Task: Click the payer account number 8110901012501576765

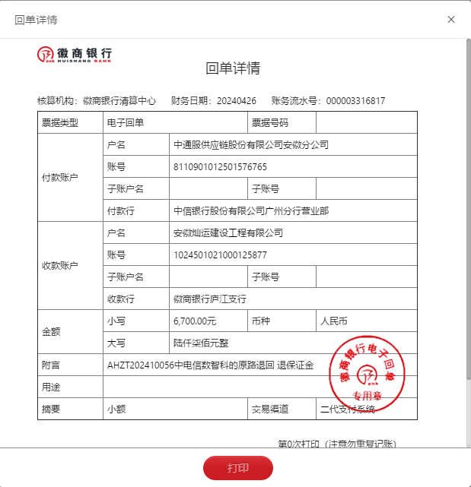Action: [220, 166]
